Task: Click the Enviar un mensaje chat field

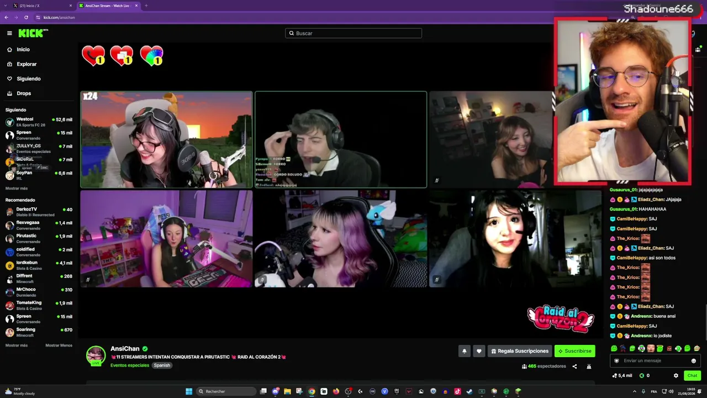Action: click(x=655, y=361)
